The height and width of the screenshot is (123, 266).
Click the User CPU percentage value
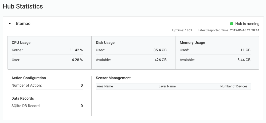pos(77,60)
